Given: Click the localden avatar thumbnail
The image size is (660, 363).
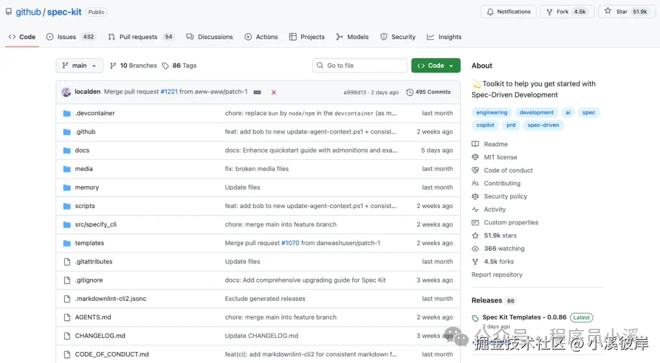Looking at the screenshot, I should click(x=66, y=92).
